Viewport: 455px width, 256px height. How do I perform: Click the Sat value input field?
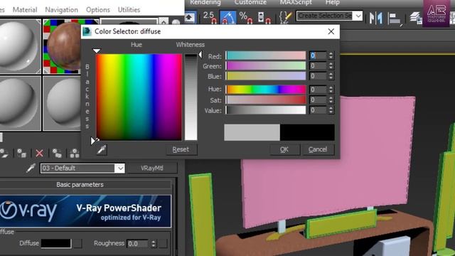318,100
